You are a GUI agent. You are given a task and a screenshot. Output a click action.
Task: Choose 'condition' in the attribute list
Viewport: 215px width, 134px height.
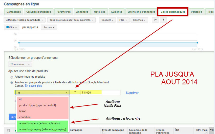coord(43,117)
